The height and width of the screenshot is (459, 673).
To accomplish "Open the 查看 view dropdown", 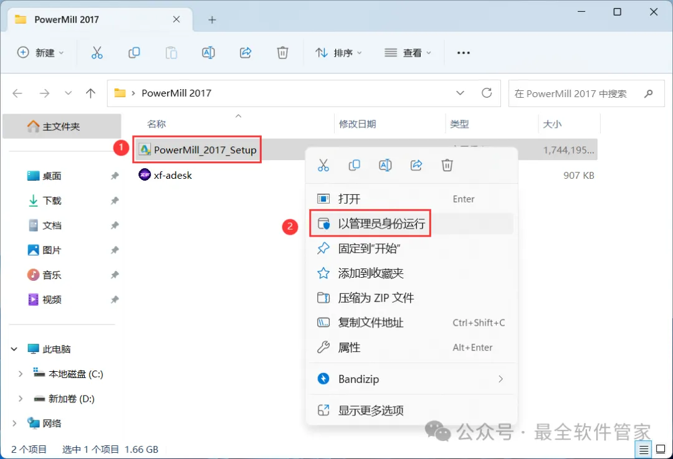I will pyautogui.click(x=408, y=53).
